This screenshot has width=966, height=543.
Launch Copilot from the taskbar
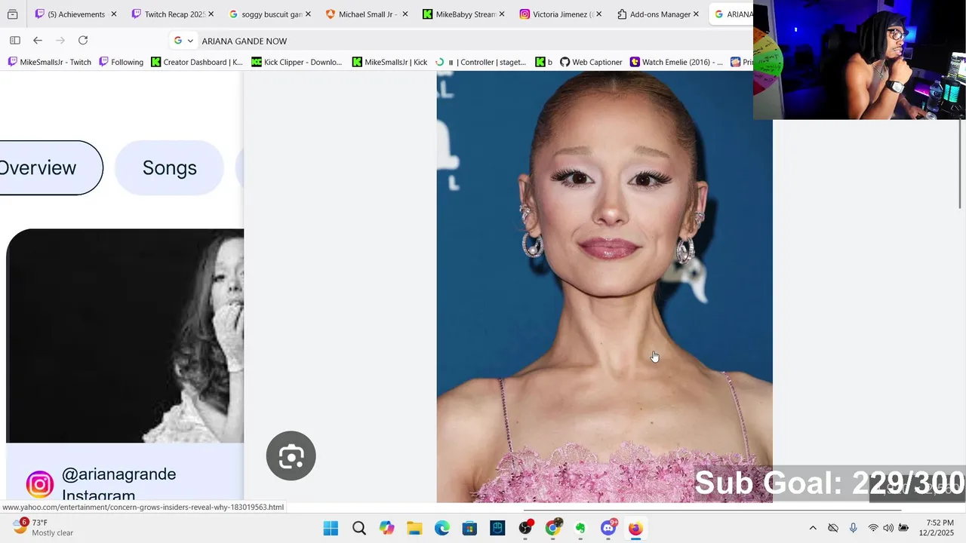click(x=387, y=528)
